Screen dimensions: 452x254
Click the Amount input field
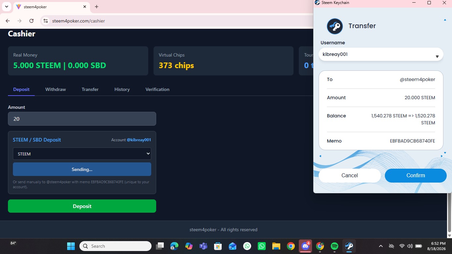[x=82, y=119]
